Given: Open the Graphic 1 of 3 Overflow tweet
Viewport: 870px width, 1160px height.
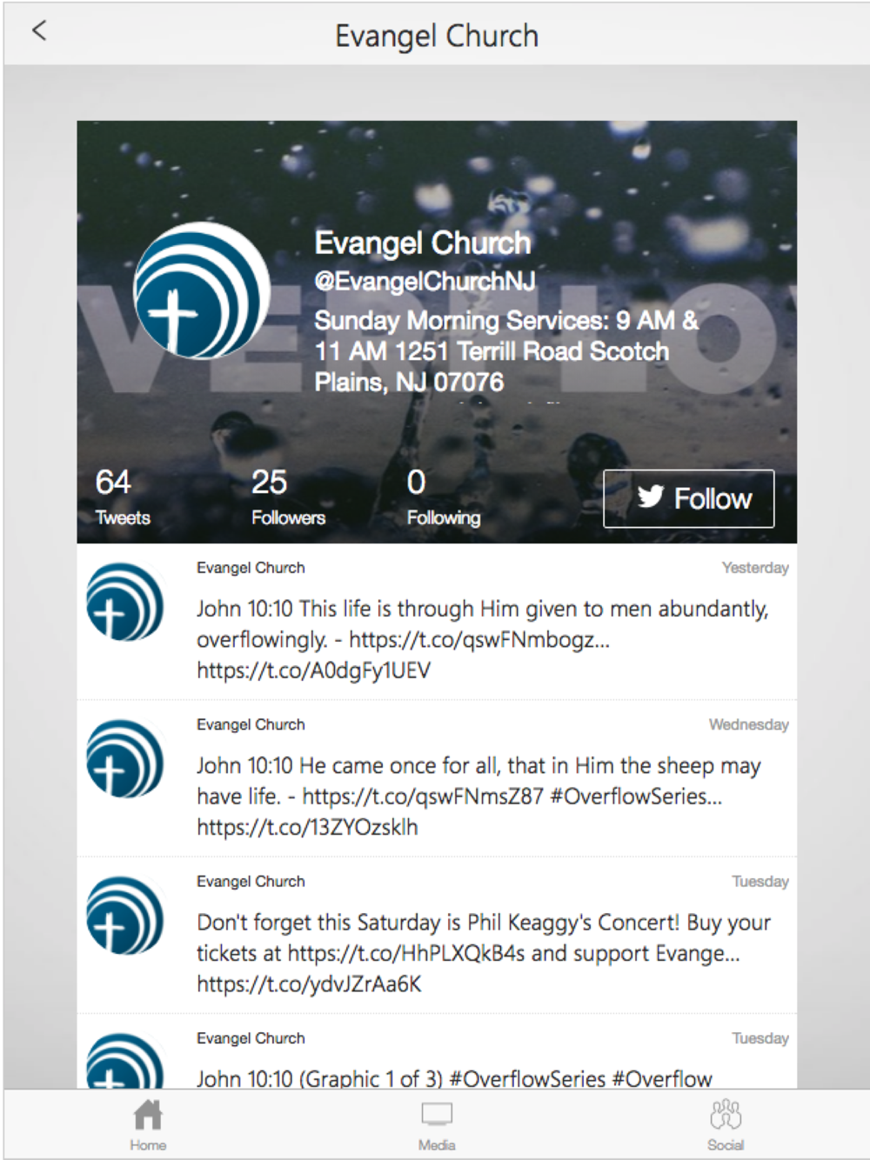Looking at the screenshot, I should pos(454,1078).
